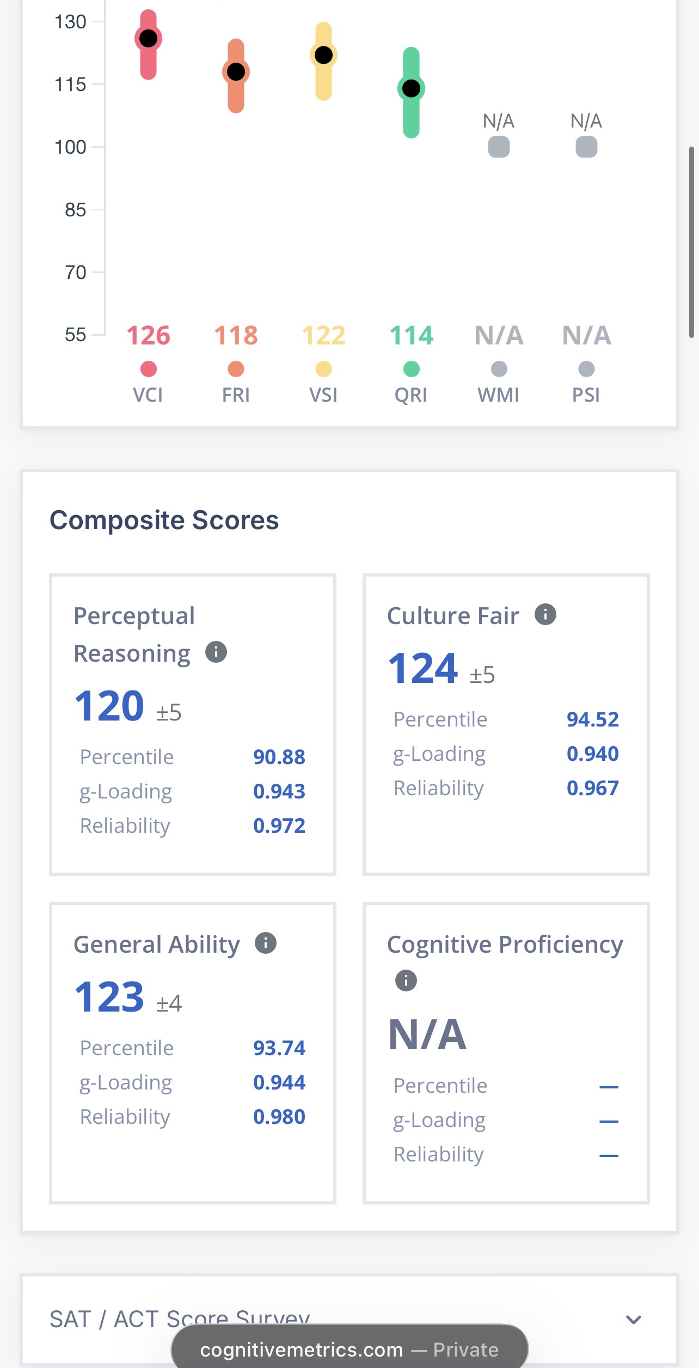Toggle the VSI yellow legend dot
699x1368 pixels.
pos(323,369)
